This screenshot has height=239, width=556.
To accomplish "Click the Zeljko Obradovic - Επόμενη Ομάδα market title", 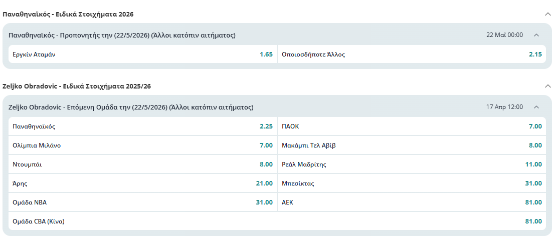I will [131, 107].
